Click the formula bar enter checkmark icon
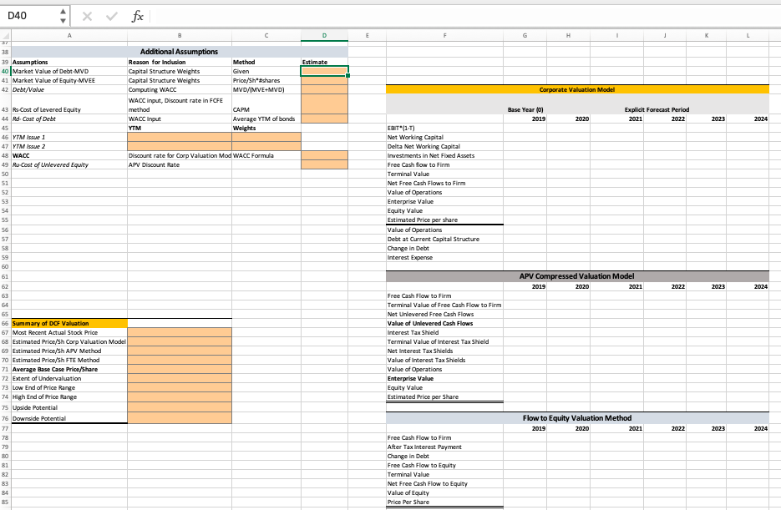 (x=112, y=17)
